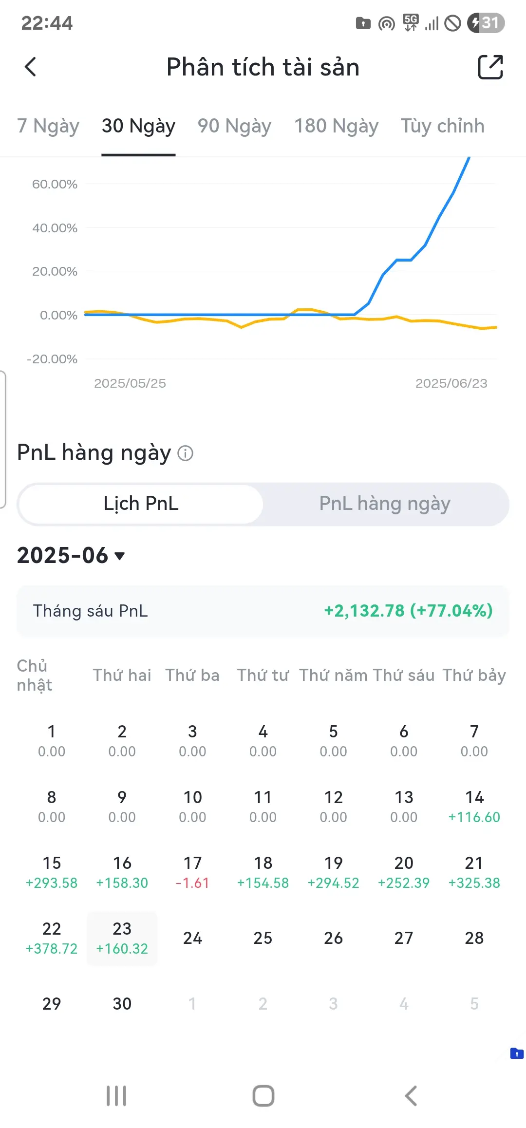Open the Tùy chỉnh custom range
Image resolution: width=526 pixels, height=1128 pixels.
pos(442,126)
